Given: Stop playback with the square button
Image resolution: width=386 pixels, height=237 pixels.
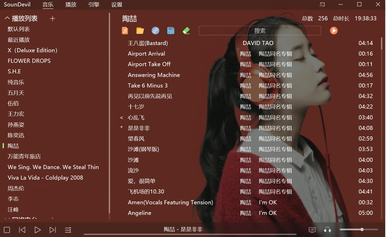Looking at the screenshot, I should click(x=7, y=230).
